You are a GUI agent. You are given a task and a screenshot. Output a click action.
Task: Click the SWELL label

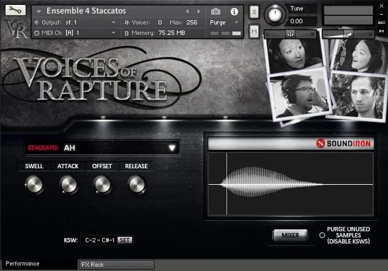point(34,166)
